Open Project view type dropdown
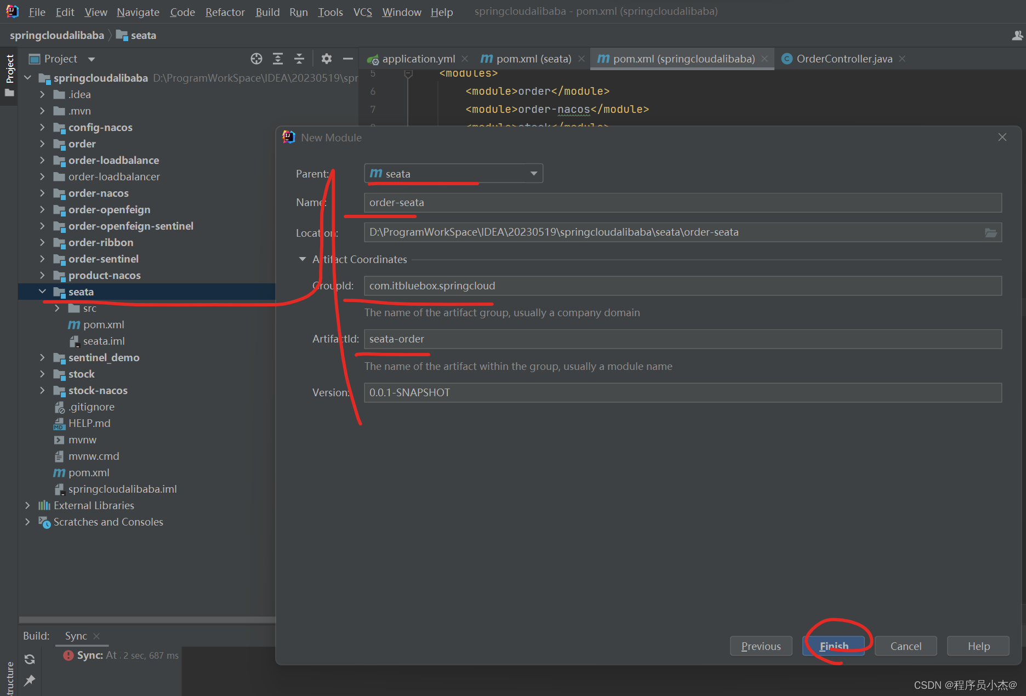The image size is (1026, 696). 91,59
